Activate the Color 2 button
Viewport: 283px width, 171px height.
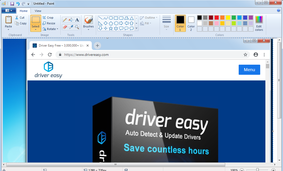(191, 24)
